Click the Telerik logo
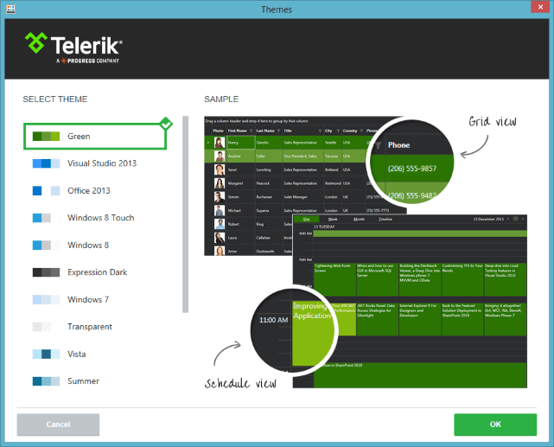 (73, 48)
